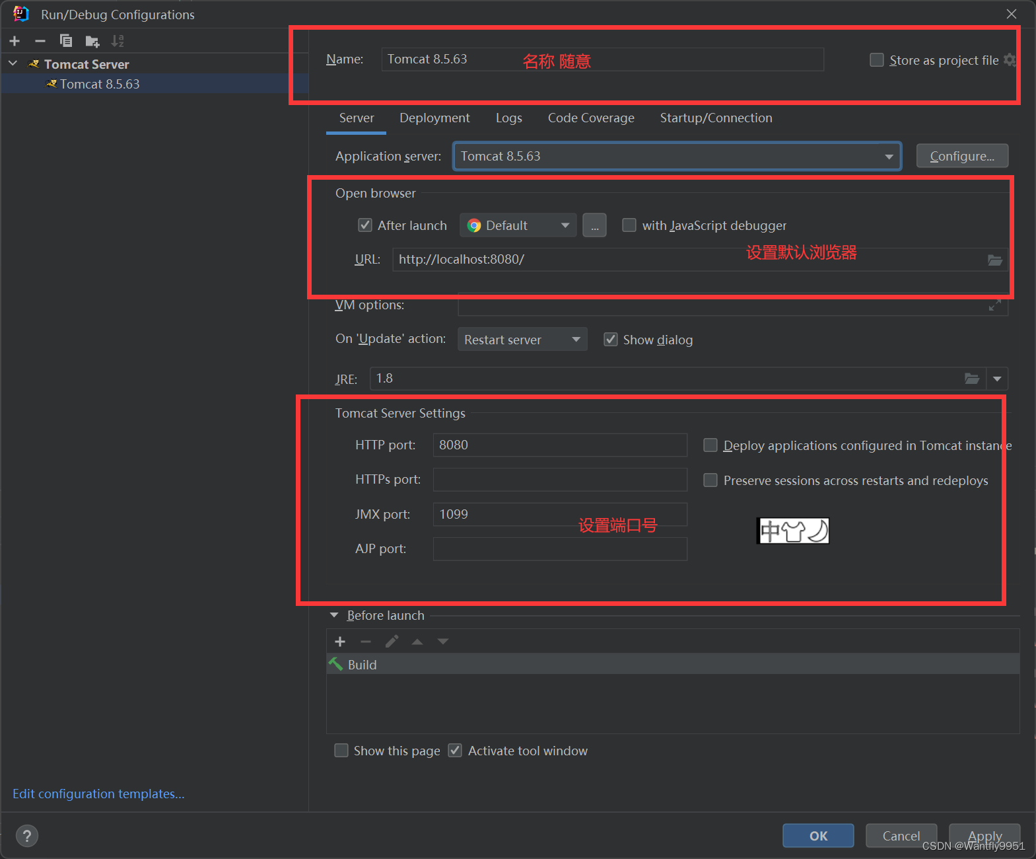The height and width of the screenshot is (859, 1036).
Task: Click the IntelliJ icon in title bar
Action: (x=21, y=14)
